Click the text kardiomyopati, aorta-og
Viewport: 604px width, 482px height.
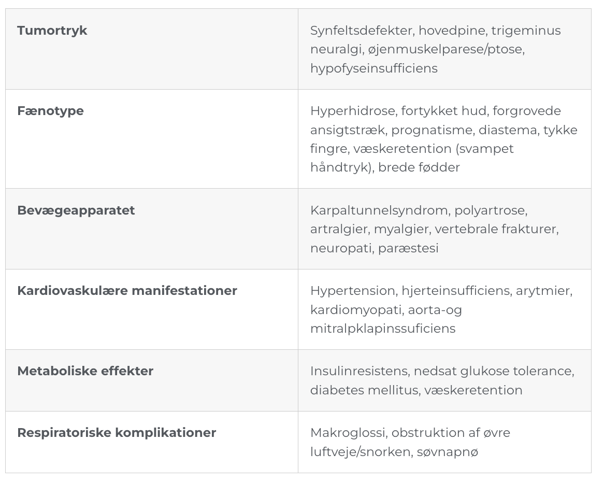click(385, 310)
